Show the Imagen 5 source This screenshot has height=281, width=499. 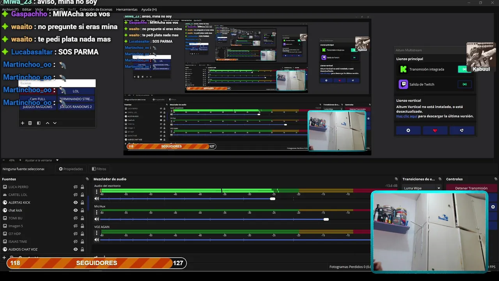click(x=76, y=226)
